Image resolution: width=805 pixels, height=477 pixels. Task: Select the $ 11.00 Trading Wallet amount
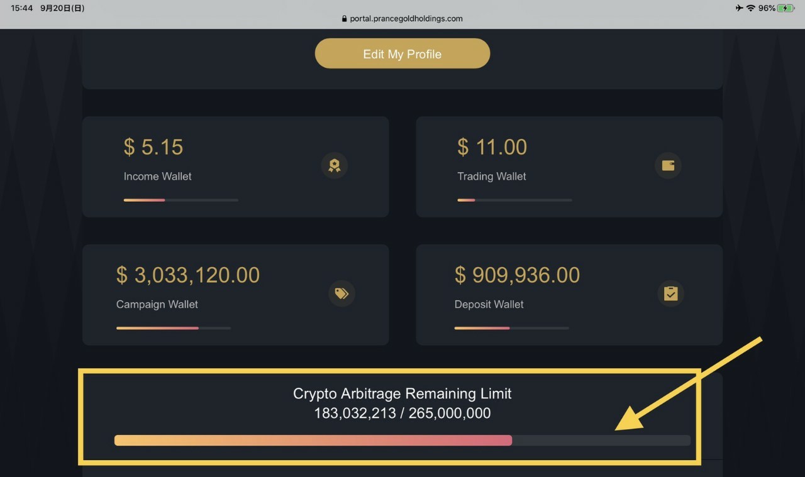492,147
